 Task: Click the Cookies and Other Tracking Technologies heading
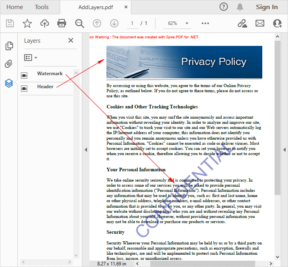click(x=152, y=107)
